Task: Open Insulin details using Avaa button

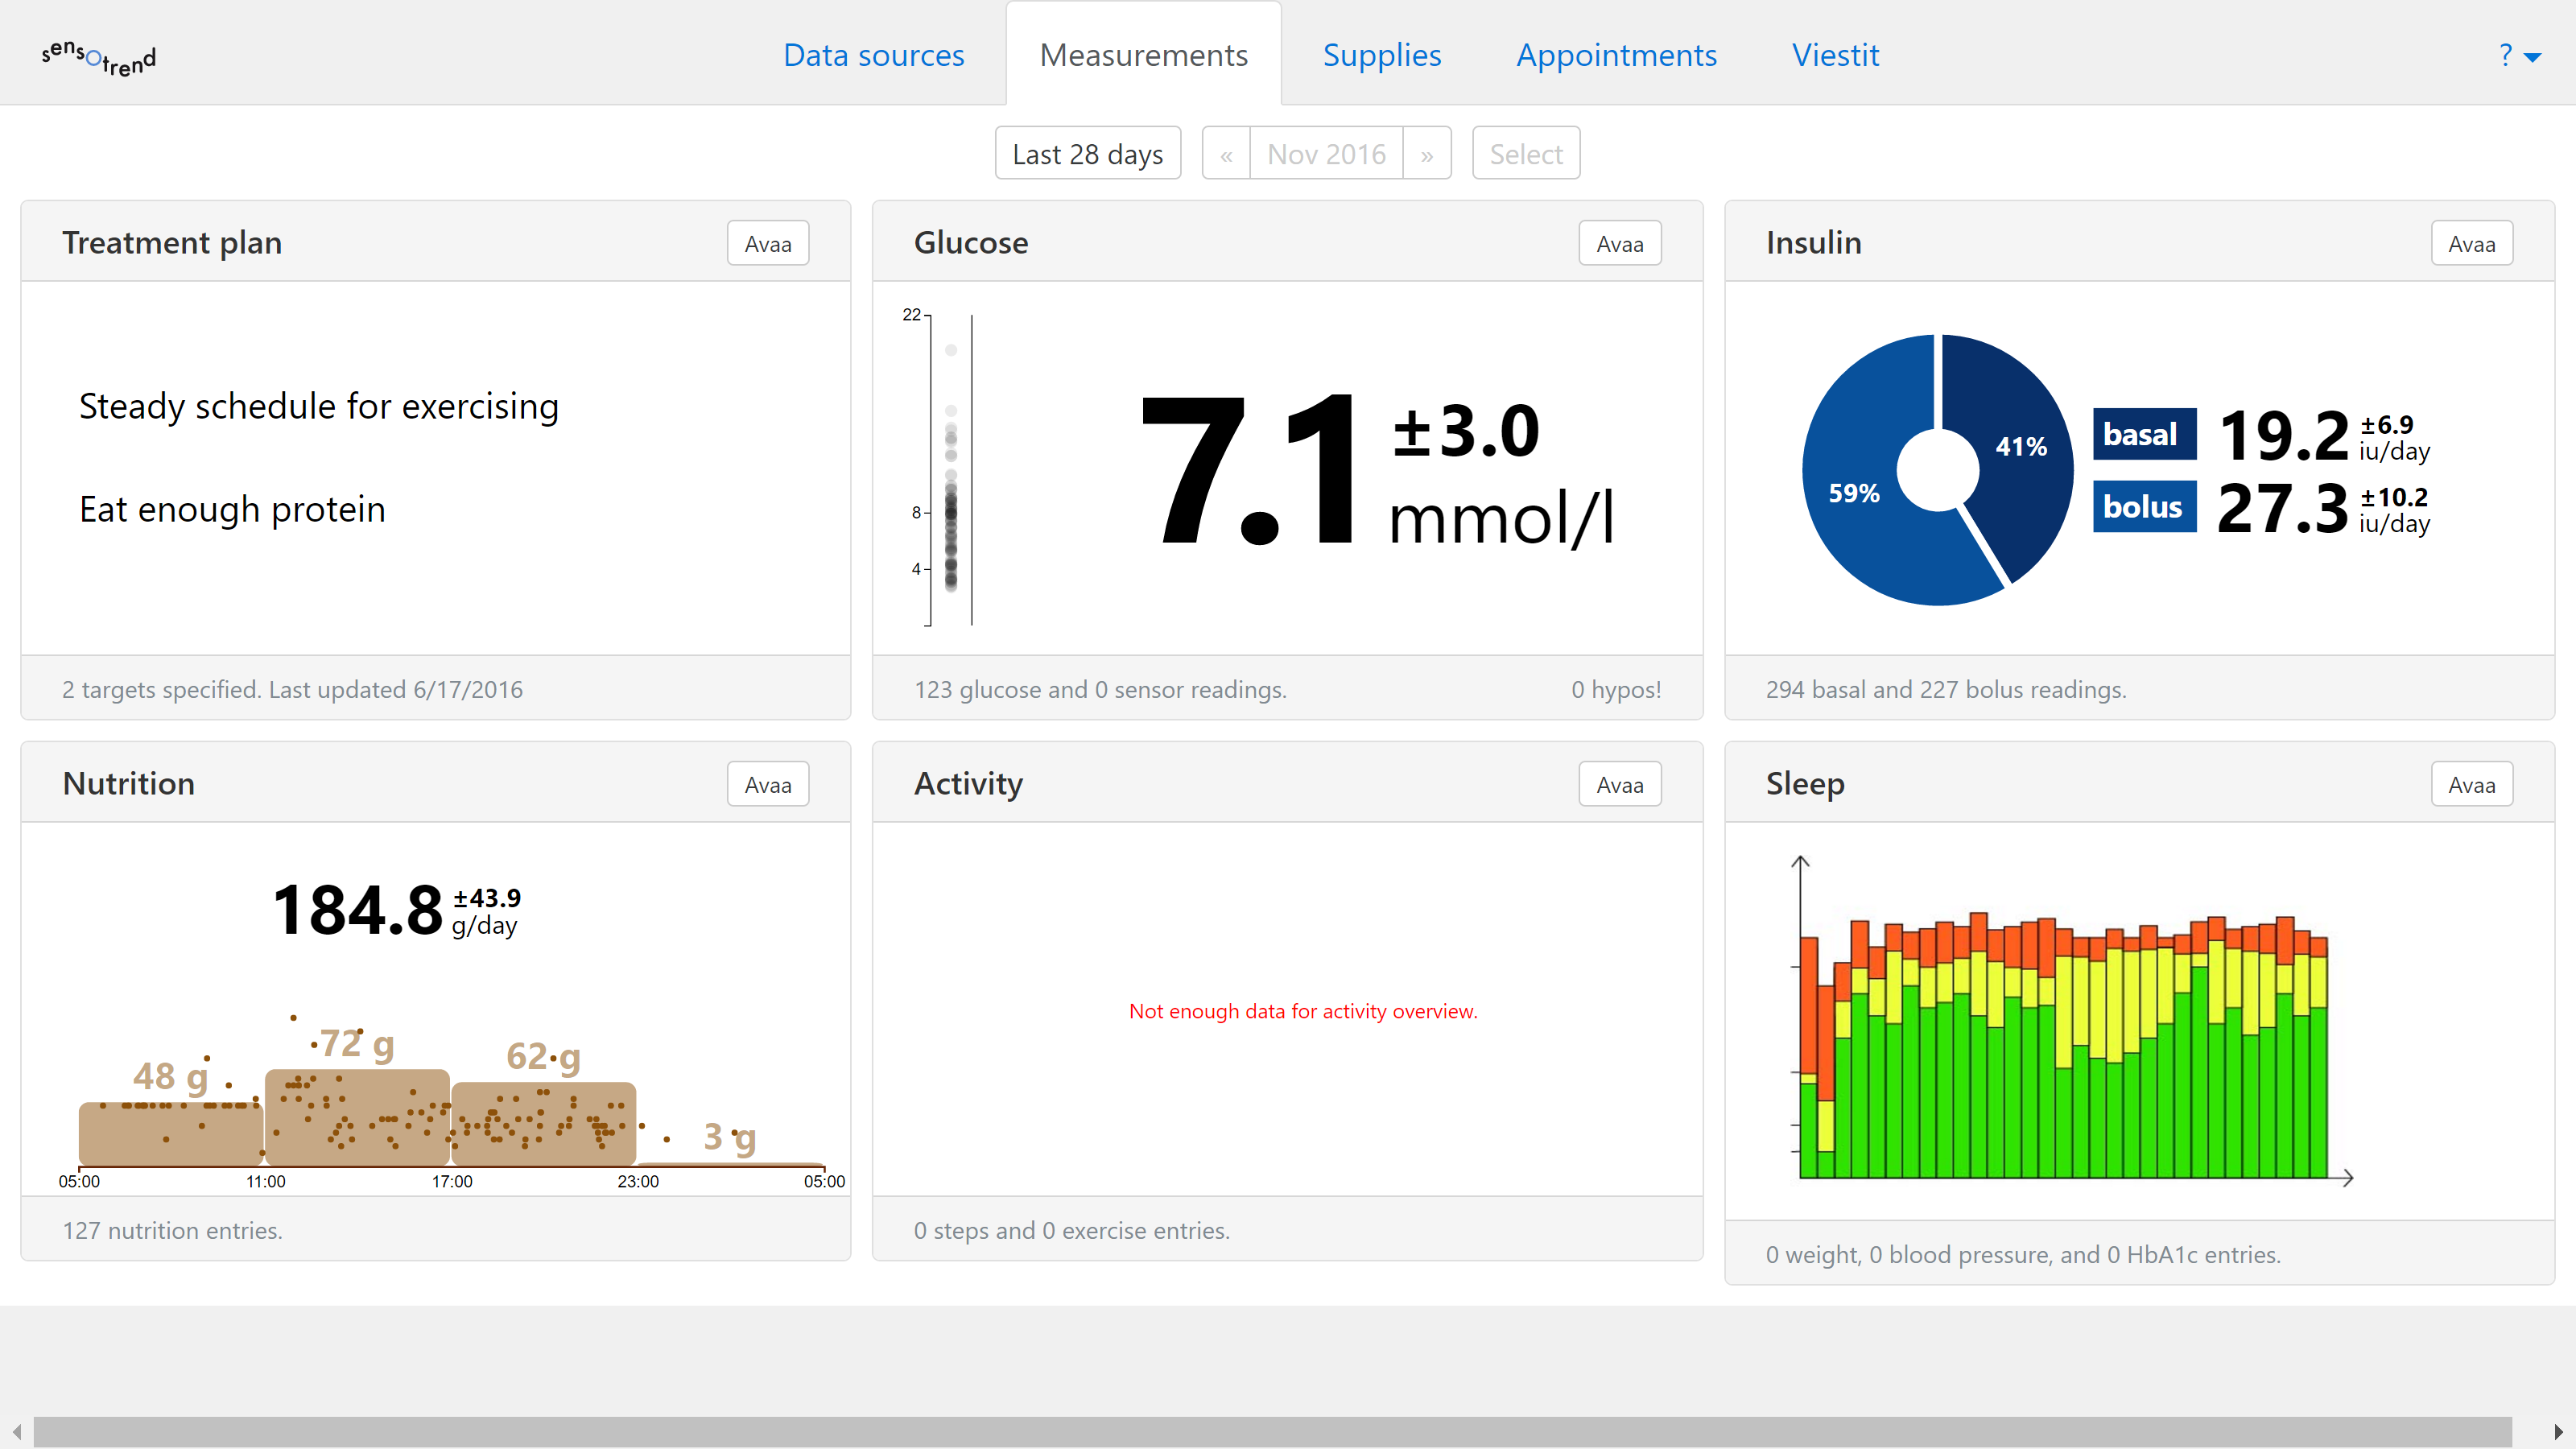Action: 2471,244
